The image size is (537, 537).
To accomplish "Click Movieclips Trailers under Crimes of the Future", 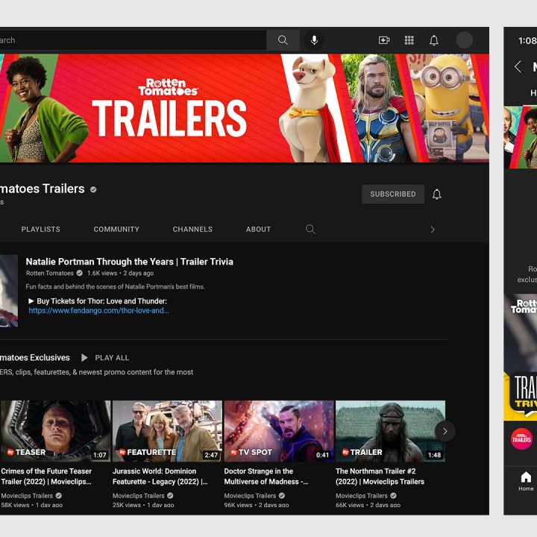I will click(27, 495).
